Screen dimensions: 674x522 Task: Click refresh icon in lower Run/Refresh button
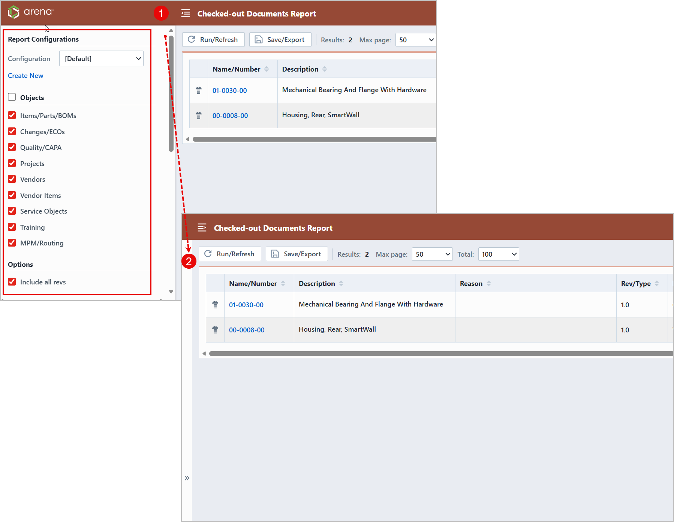coord(208,254)
